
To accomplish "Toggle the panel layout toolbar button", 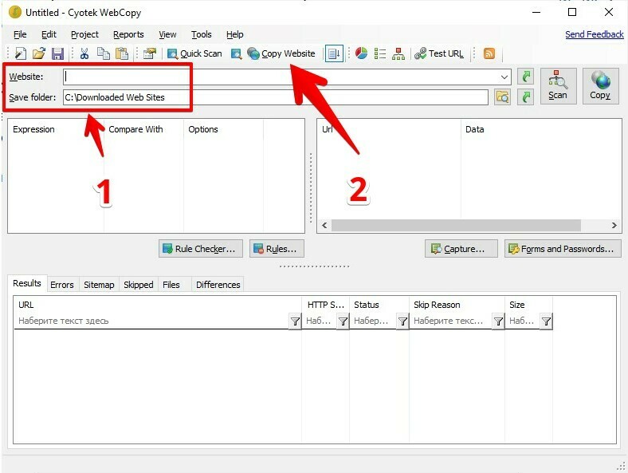I will [x=334, y=53].
